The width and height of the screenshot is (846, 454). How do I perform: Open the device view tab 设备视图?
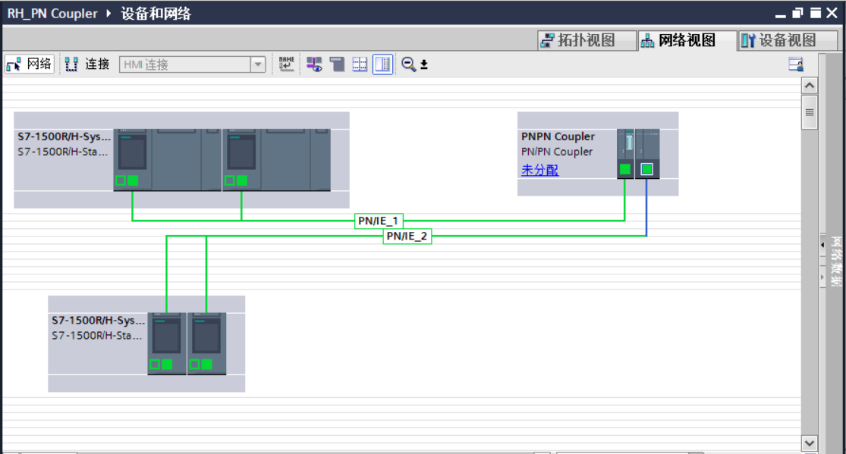[787, 40]
